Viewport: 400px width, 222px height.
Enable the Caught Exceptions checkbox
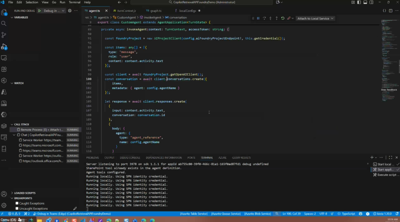click(17, 203)
